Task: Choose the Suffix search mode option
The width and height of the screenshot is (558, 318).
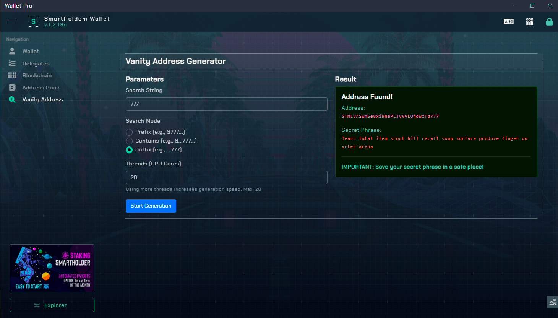Action: tap(130, 150)
